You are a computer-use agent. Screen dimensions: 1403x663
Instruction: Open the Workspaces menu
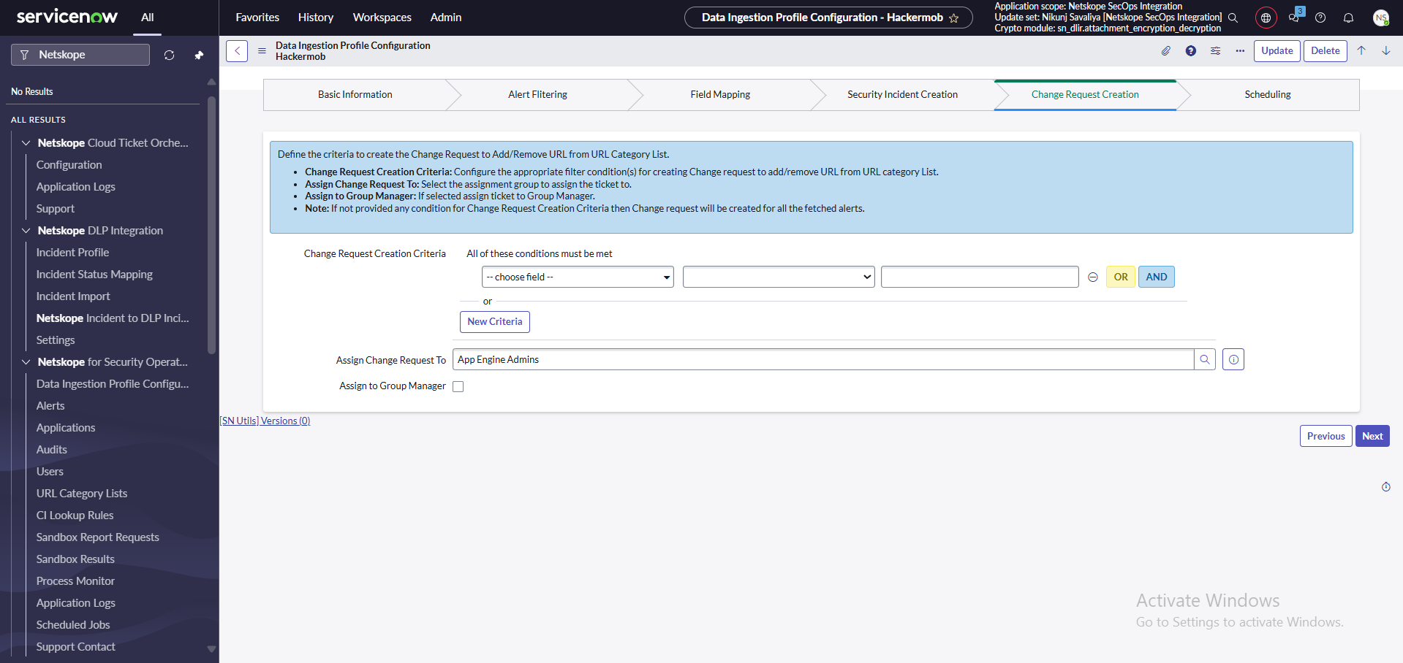382,18
